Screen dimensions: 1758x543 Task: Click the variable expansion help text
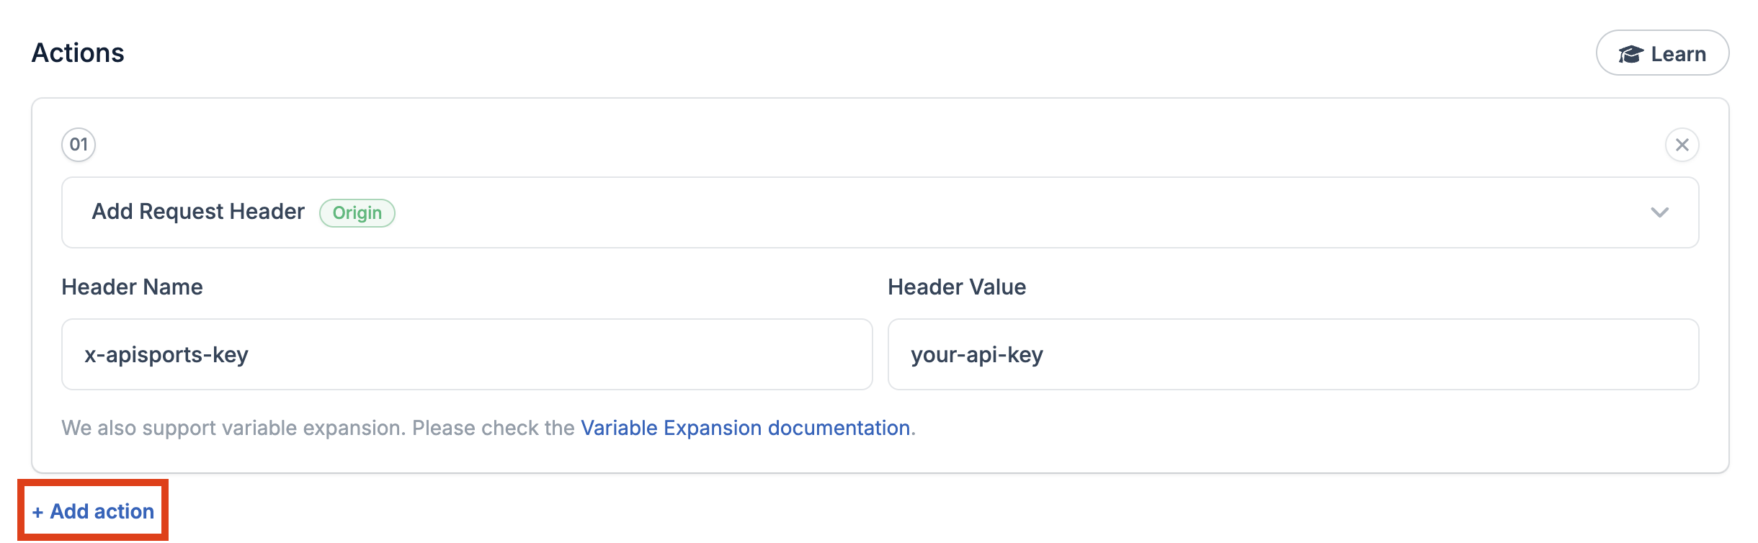click(x=488, y=428)
